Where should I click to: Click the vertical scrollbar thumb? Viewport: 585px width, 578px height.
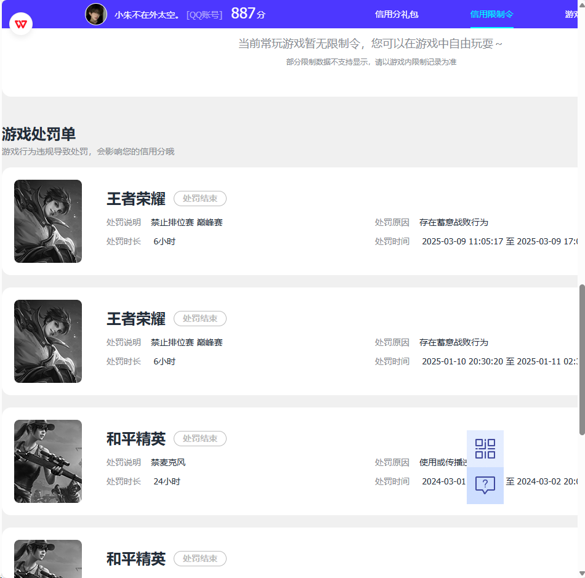[x=582, y=359]
